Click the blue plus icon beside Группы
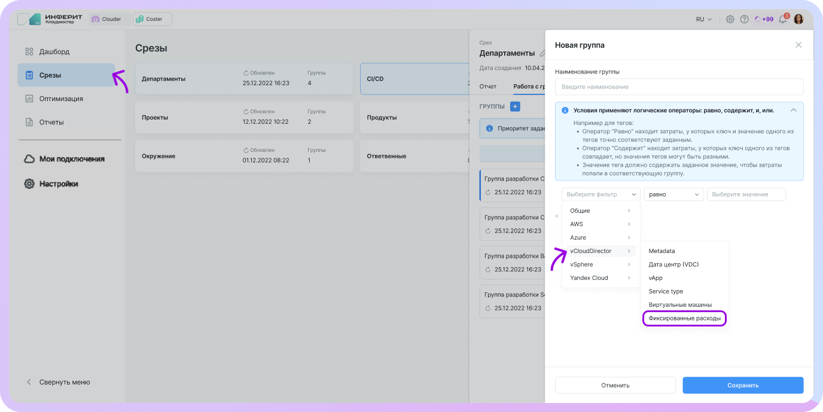This screenshot has height=412, width=823. tap(515, 106)
